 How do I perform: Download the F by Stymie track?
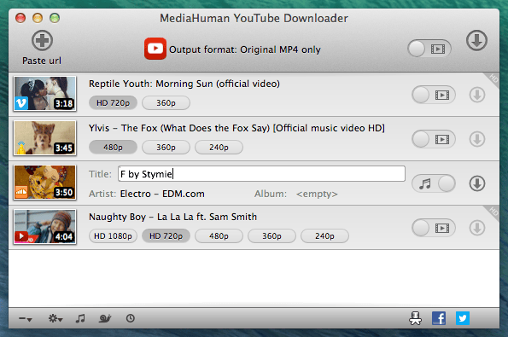[x=477, y=183]
